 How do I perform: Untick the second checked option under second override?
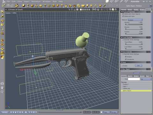[126, 59]
